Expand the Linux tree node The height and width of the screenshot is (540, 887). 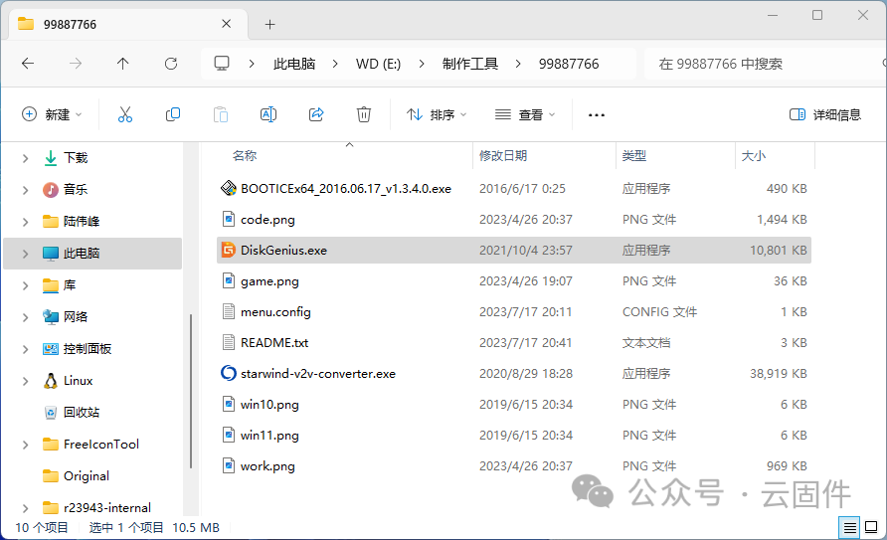[x=25, y=381]
